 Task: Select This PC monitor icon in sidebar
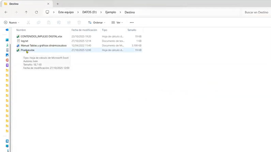(x=7, y=146)
